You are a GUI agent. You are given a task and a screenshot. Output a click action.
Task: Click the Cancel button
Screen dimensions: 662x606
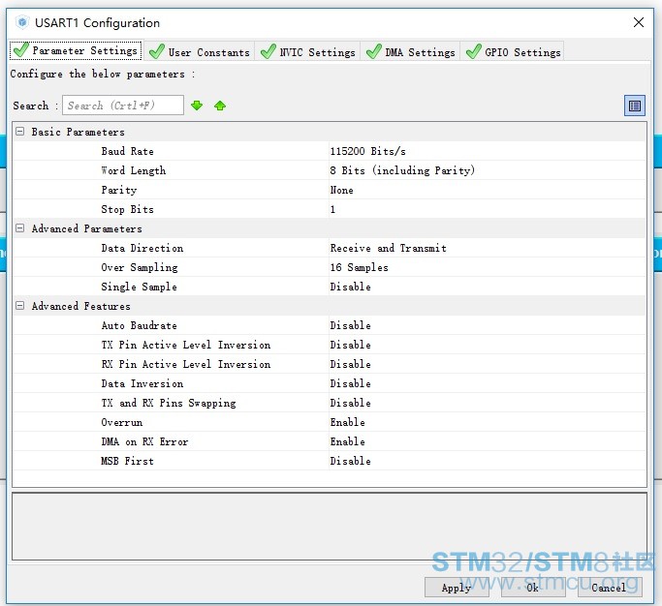610,587
